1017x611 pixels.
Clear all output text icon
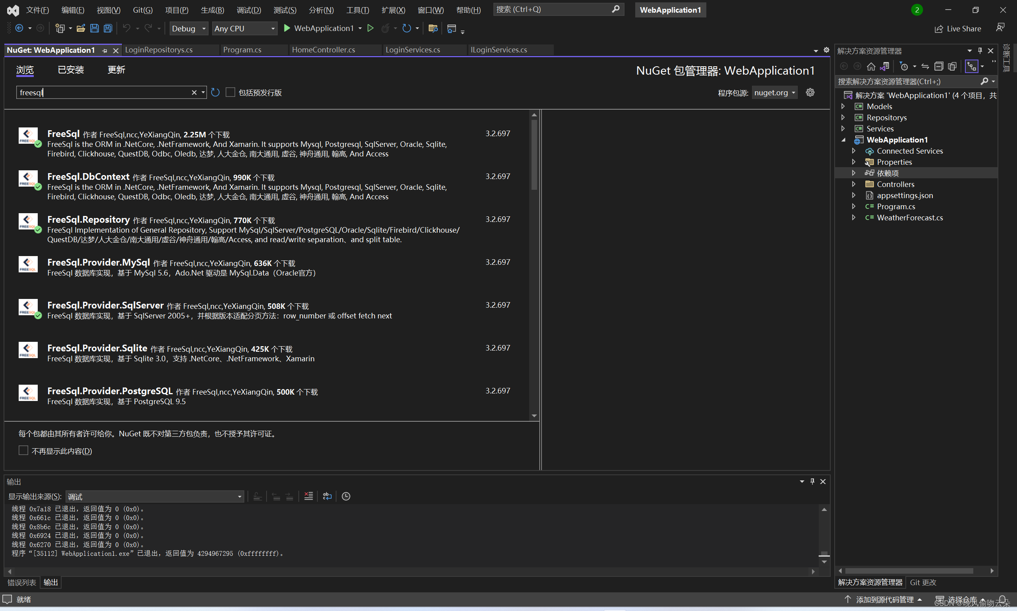pyautogui.click(x=309, y=496)
